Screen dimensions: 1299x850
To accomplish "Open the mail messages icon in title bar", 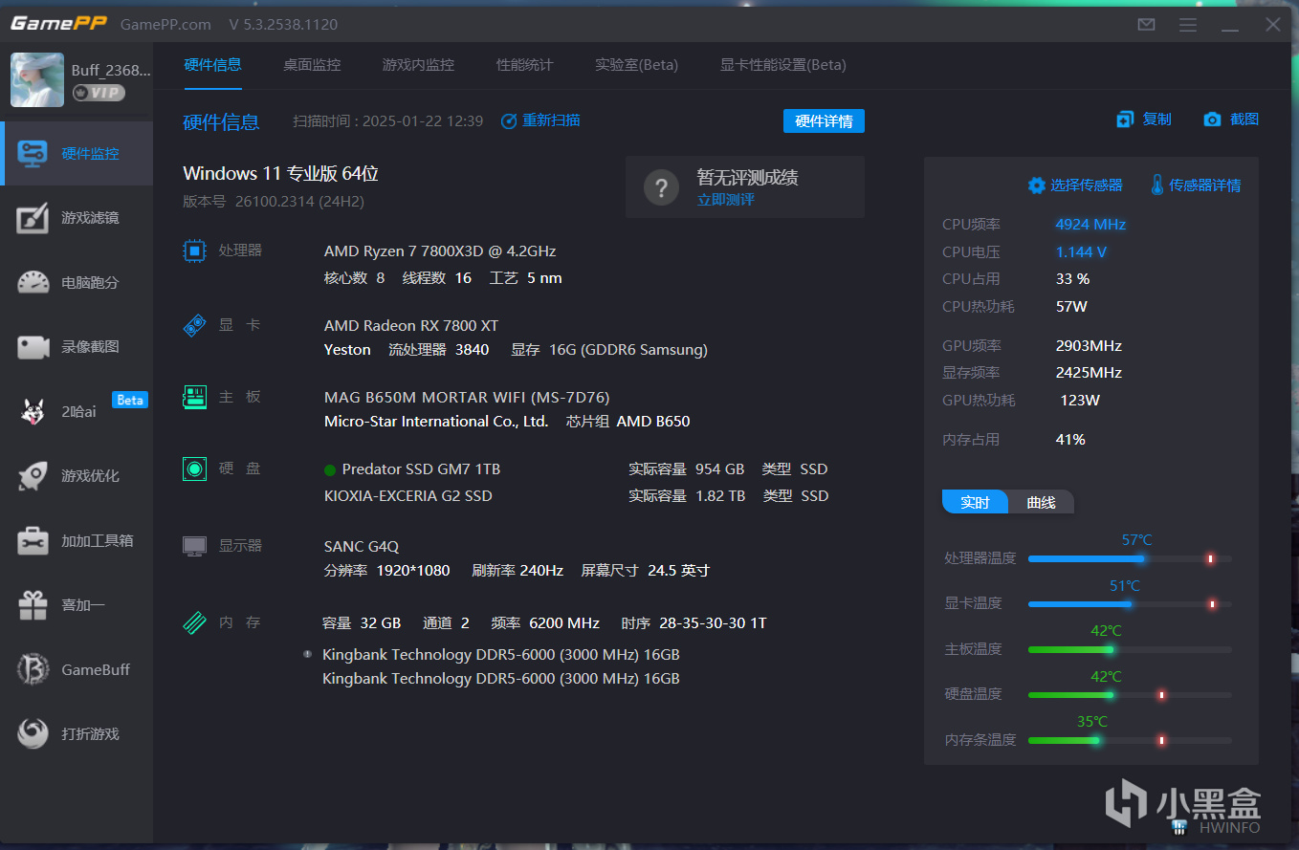I will coord(1146,25).
